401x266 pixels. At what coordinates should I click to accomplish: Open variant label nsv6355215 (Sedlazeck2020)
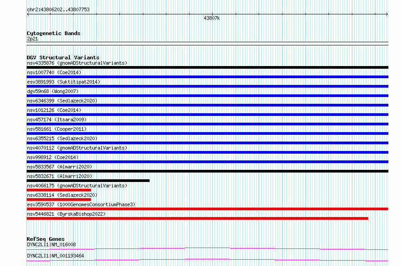[x=62, y=138]
